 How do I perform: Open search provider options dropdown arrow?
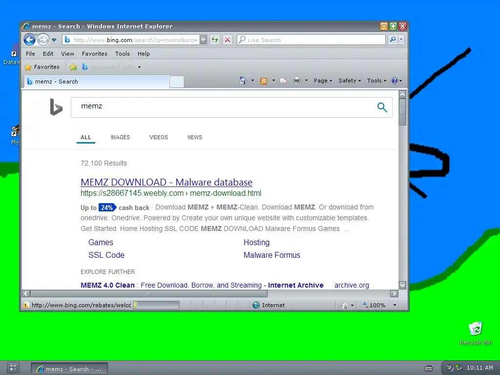[x=401, y=40]
